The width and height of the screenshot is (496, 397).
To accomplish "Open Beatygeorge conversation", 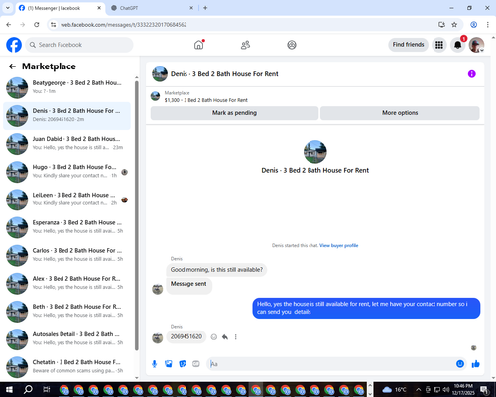I will point(66,87).
